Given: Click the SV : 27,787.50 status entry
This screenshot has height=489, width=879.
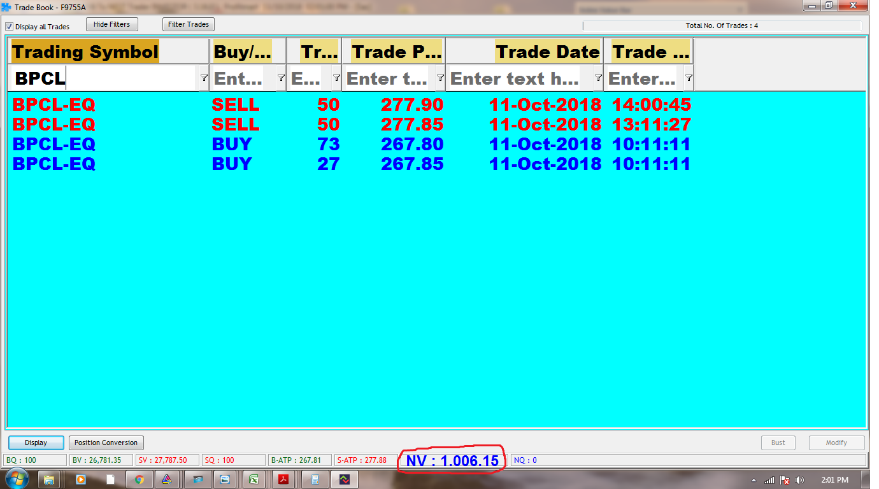Looking at the screenshot, I should coord(167,460).
